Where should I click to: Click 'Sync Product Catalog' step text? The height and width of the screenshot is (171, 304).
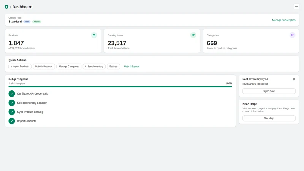tap(30, 112)
